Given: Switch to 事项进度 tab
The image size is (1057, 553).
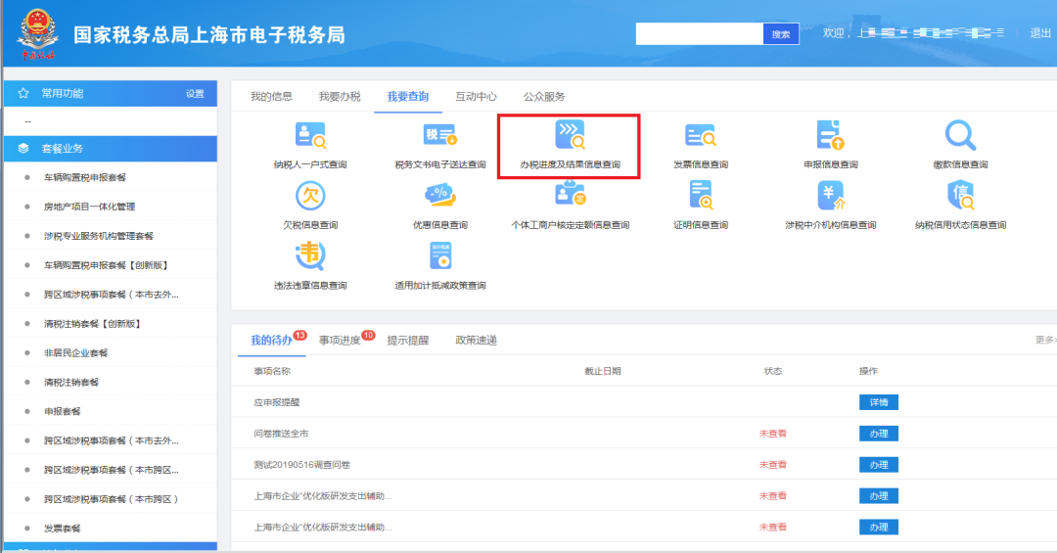Looking at the screenshot, I should [x=339, y=340].
